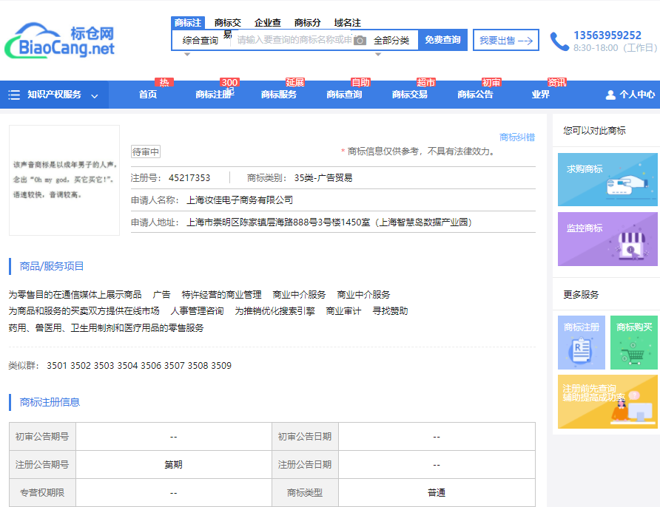
Task: Open the 监控商标 banner card
Action: pos(607,239)
